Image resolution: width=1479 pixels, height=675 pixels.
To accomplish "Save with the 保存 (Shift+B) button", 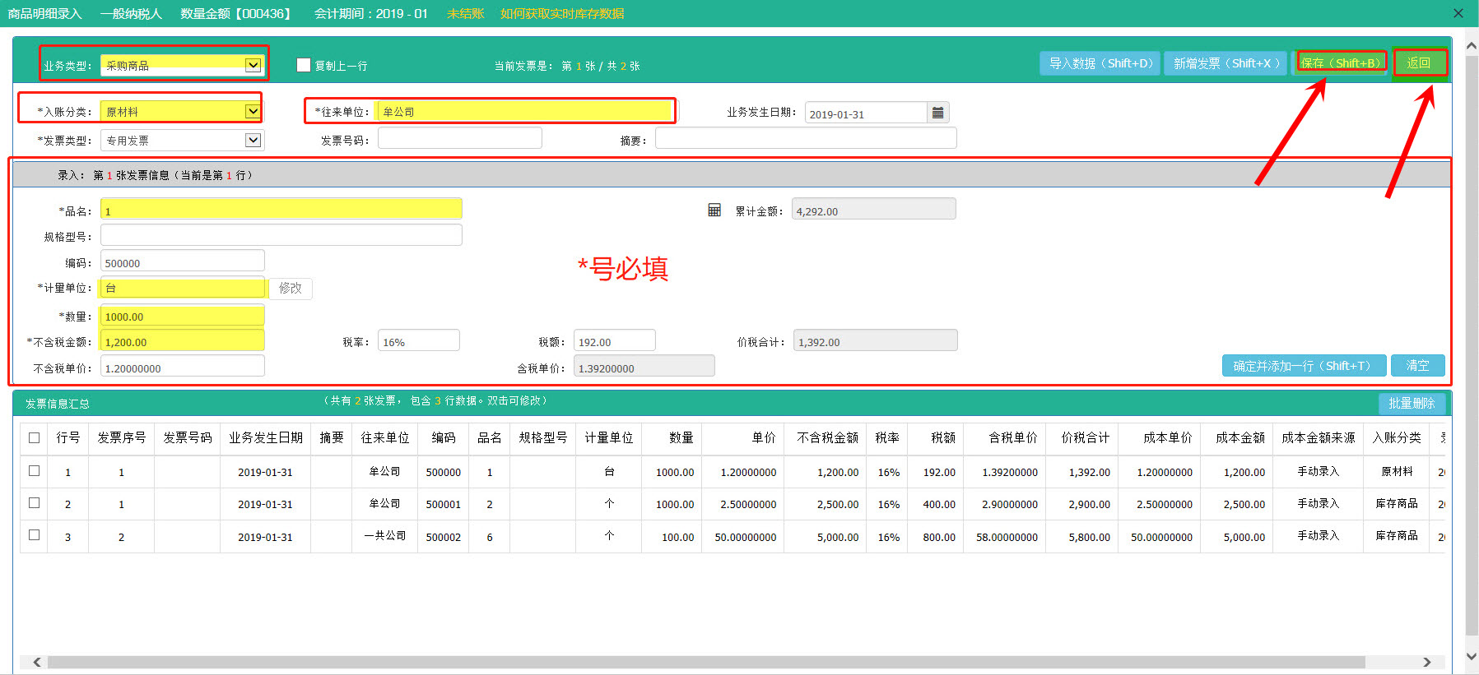I will coord(1342,62).
